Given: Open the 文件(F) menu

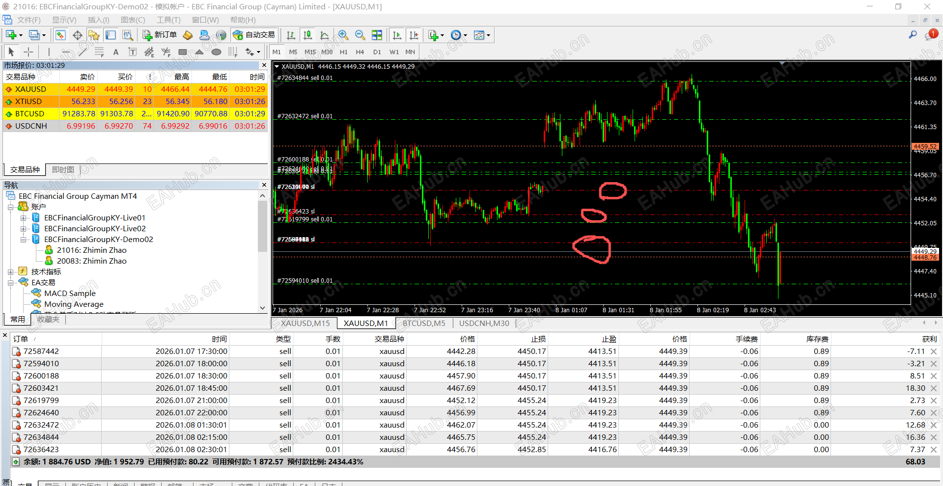Looking at the screenshot, I should [x=28, y=20].
